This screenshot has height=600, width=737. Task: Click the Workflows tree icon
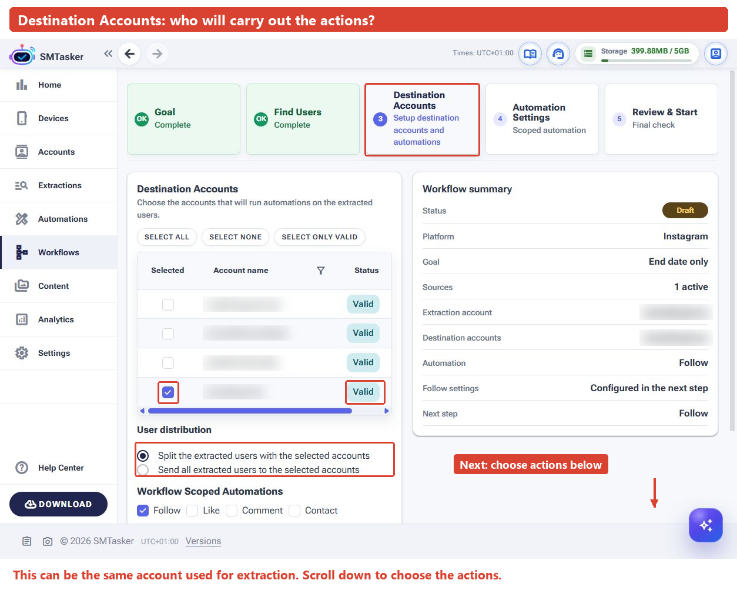tap(22, 252)
